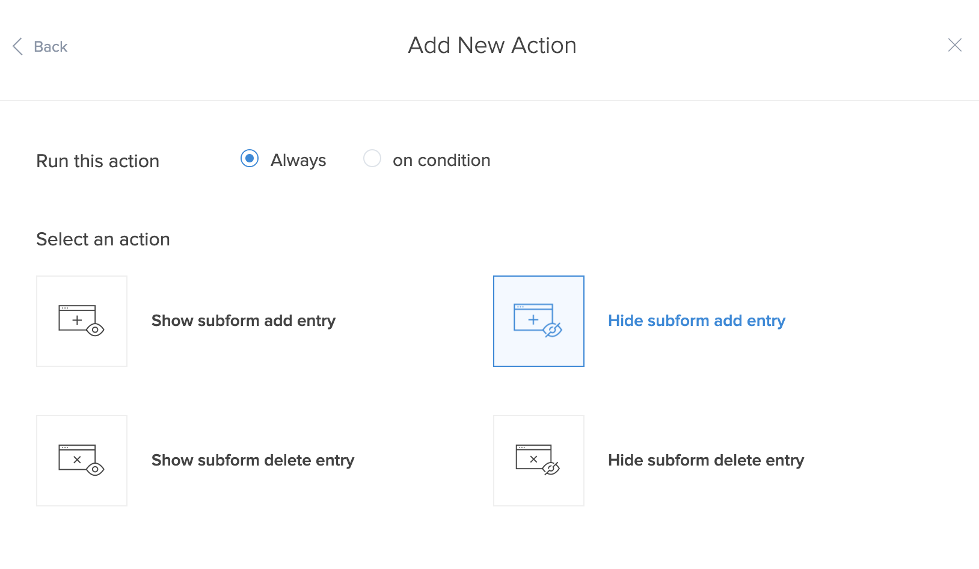Click the Show subform delete entry label

253,461
